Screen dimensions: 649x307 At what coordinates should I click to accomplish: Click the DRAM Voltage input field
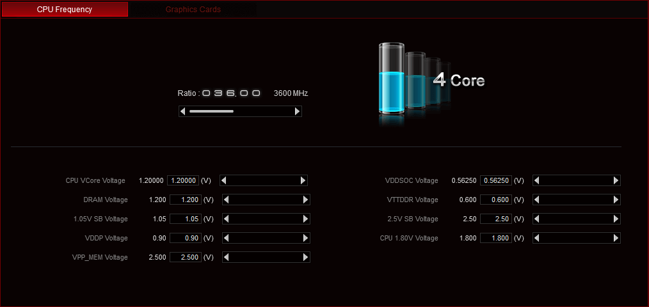186,200
